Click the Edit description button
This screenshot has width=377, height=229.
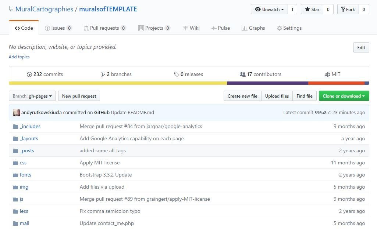pos(361,47)
